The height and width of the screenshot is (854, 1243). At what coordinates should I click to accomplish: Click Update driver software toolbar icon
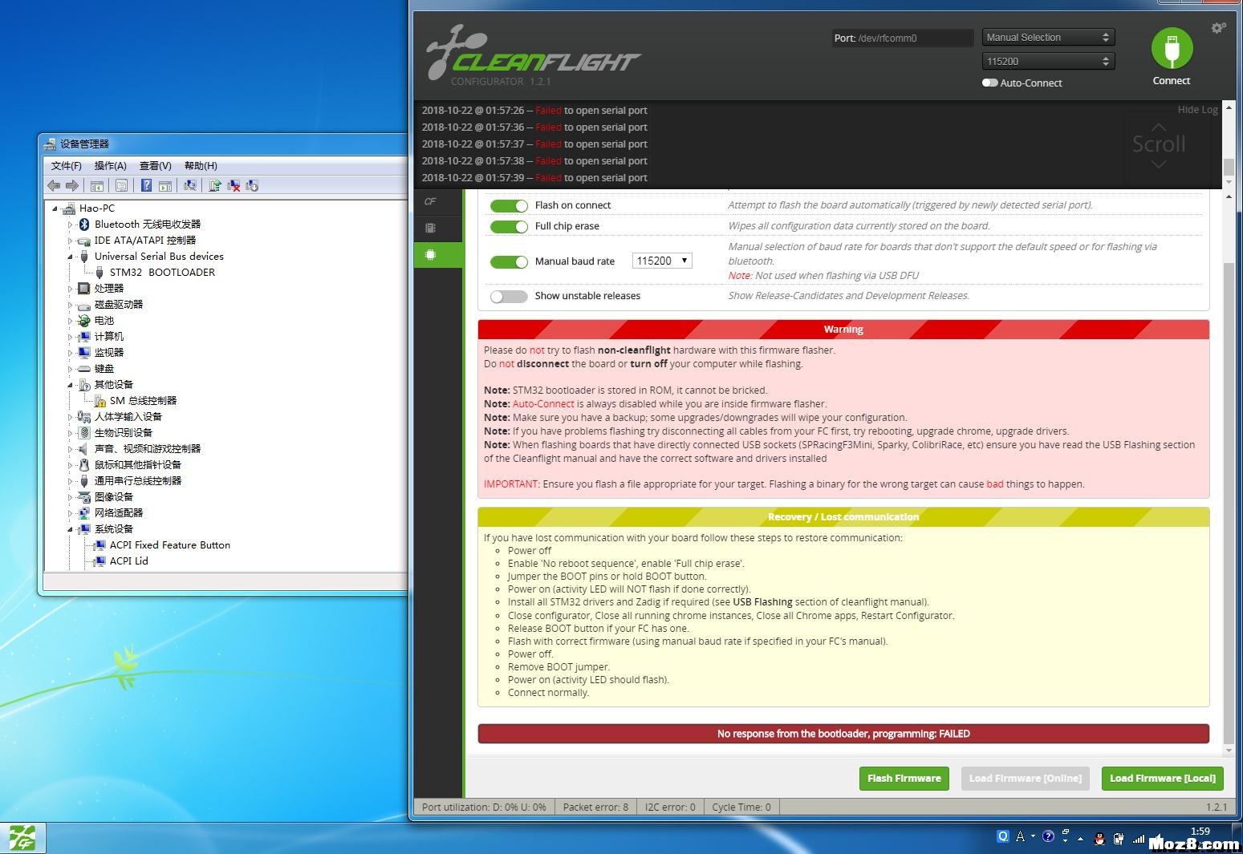[x=215, y=185]
